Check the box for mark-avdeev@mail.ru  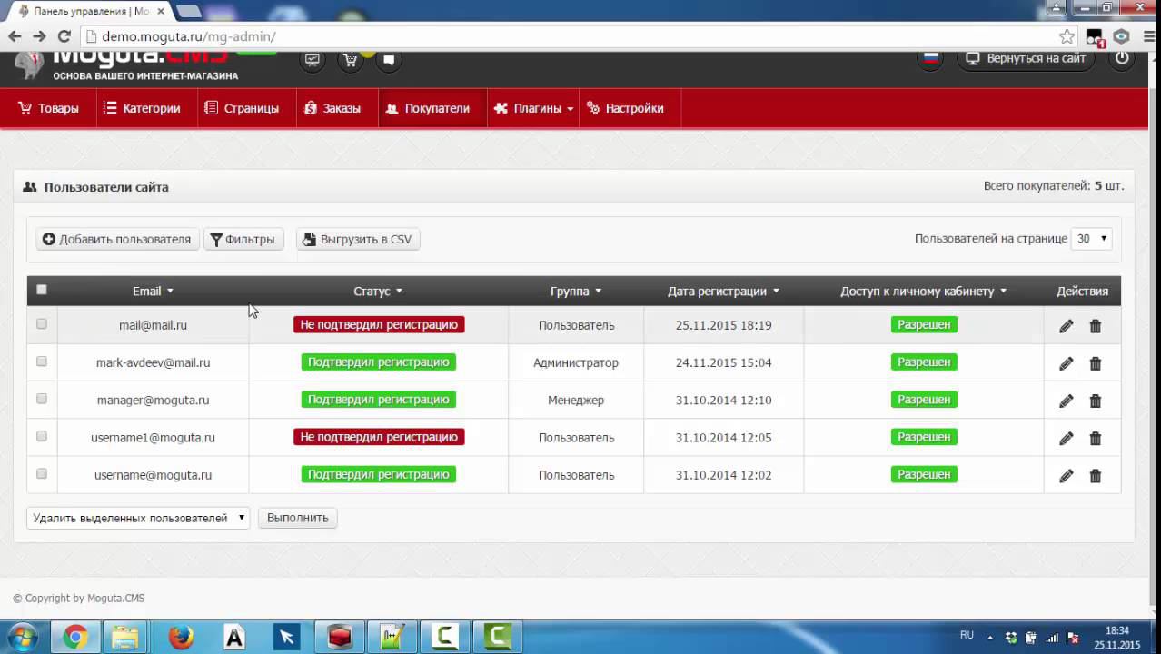(41, 361)
